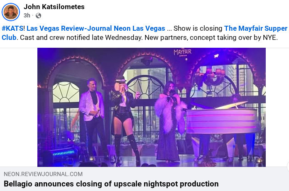Click the Mayfair logo in the photo
The width and height of the screenshot is (289, 191).
[182, 52]
